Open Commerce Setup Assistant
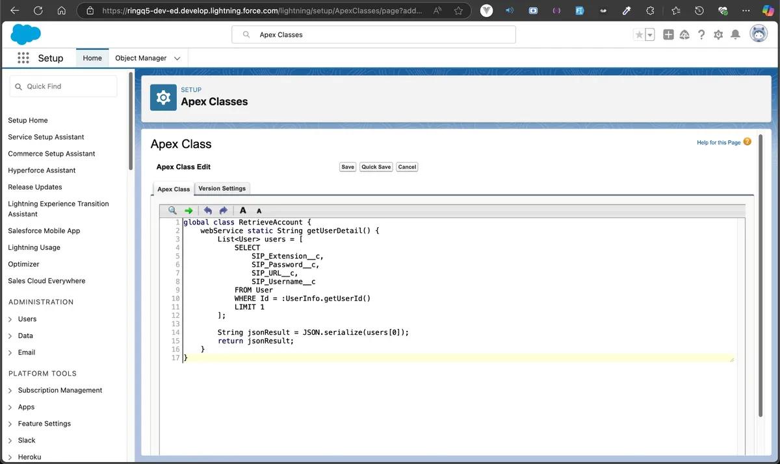The height and width of the screenshot is (464, 780). coord(51,154)
